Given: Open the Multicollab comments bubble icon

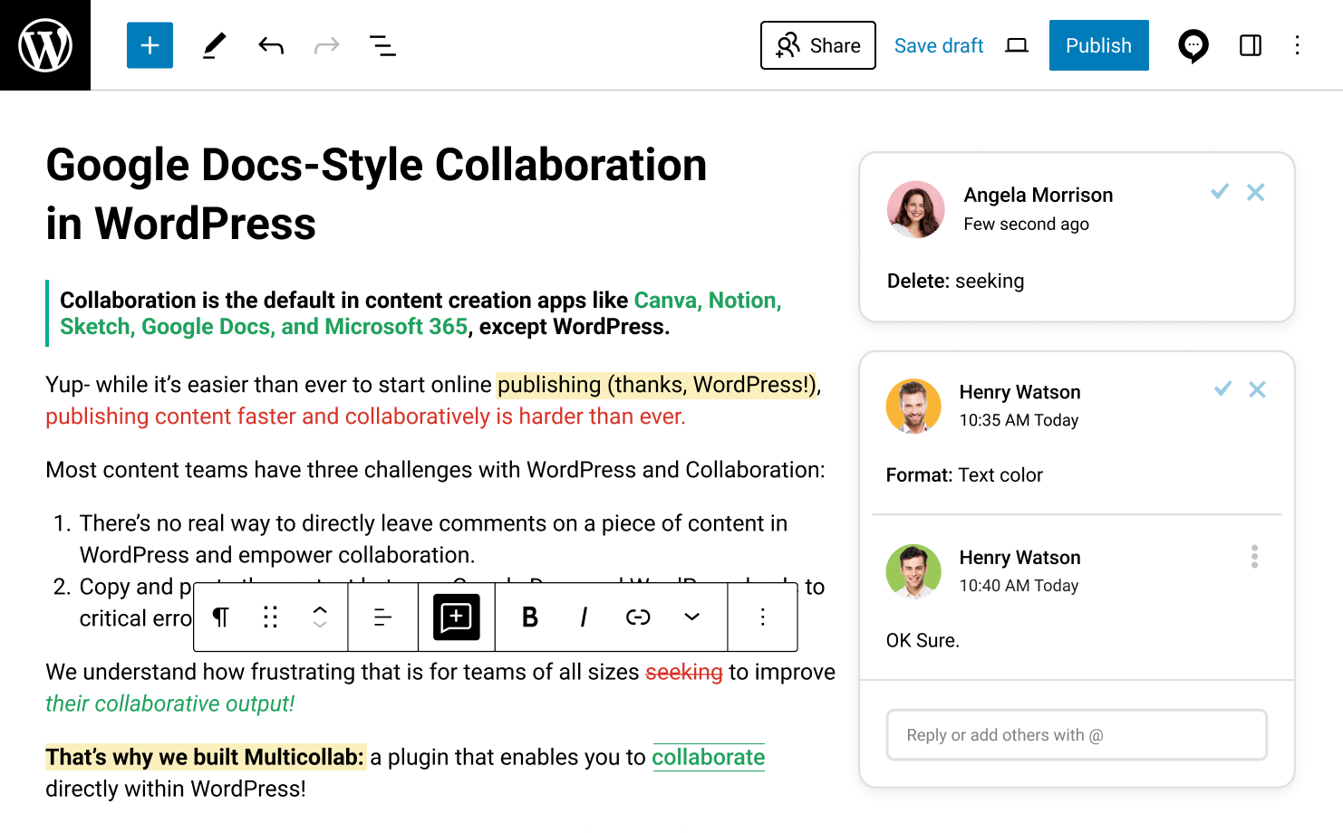Looking at the screenshot, I should pyautogui.click(x=1193, y=46).
